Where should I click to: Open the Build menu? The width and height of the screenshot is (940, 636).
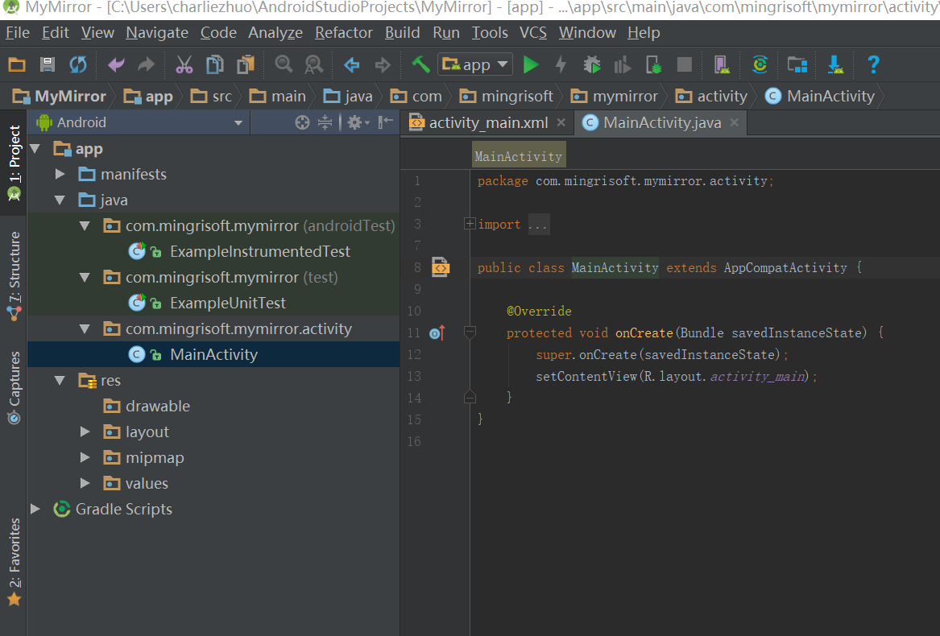(402, 32)
